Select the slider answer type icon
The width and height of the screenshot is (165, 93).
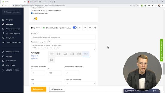(x=86, y=54)
